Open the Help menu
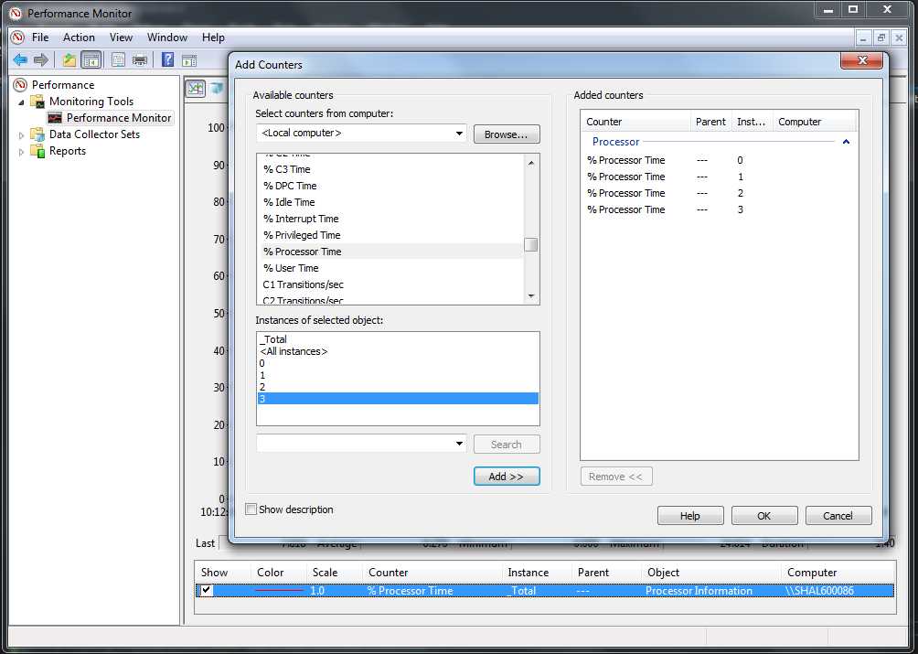 click(213, 38)
